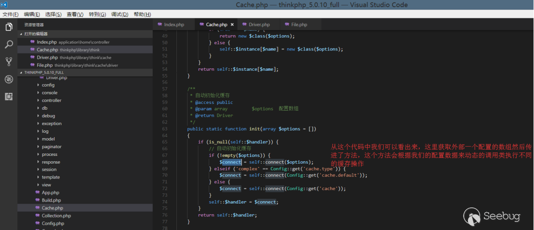Open the Extensions view in activity bar
The height and width of the screenshot is (230, 534).
(9, 97)
